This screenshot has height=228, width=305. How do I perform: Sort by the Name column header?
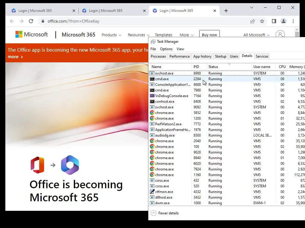pyautogui.click(x=170, y=67)
